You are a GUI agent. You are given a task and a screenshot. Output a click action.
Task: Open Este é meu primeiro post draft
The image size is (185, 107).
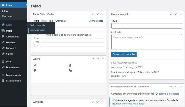tap(123, 72)
